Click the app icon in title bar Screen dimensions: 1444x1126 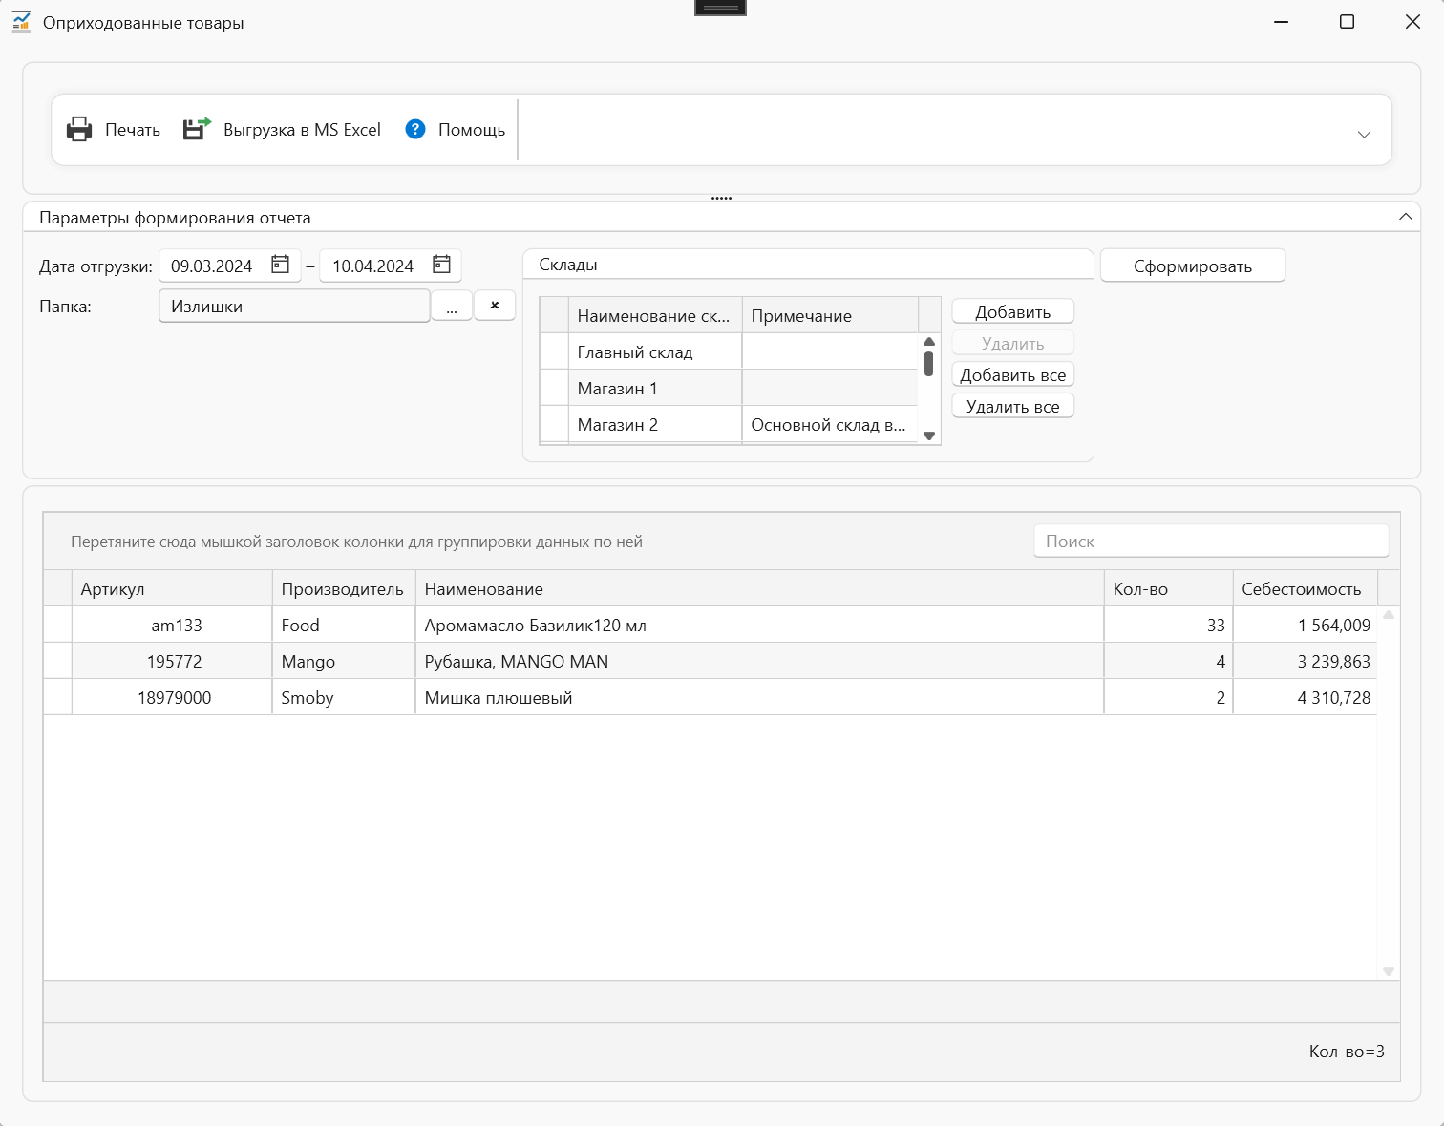point(21,22)
